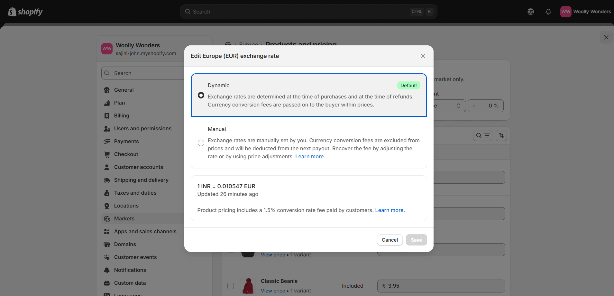Image resolution: width=614 pixels, height=296 pixels.
Task: Click the 'Updated 26 minutes ago' text
Action: click(x=228, y=194)
